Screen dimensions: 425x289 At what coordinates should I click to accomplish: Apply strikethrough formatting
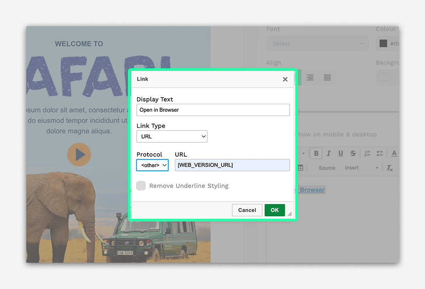(x=353, y=153)
